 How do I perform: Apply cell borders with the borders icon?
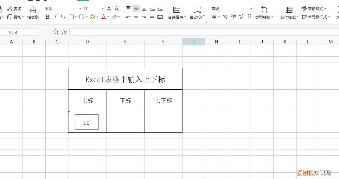point(71,17)
